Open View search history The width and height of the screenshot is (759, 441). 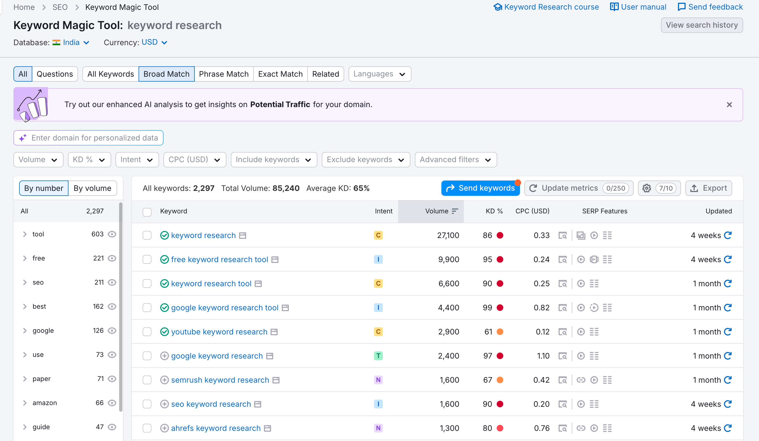click(702, 25)
